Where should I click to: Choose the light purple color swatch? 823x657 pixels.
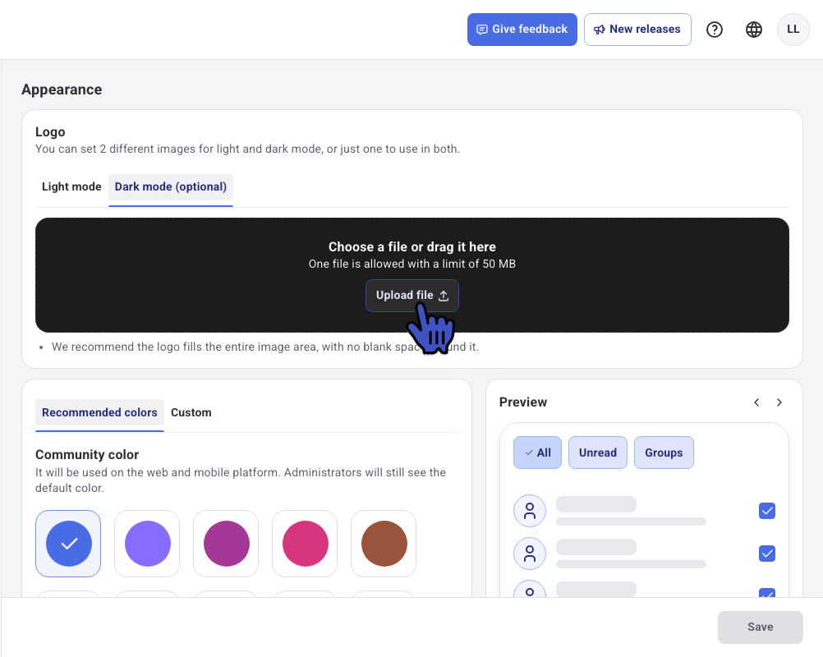click(x=147, y=543)
